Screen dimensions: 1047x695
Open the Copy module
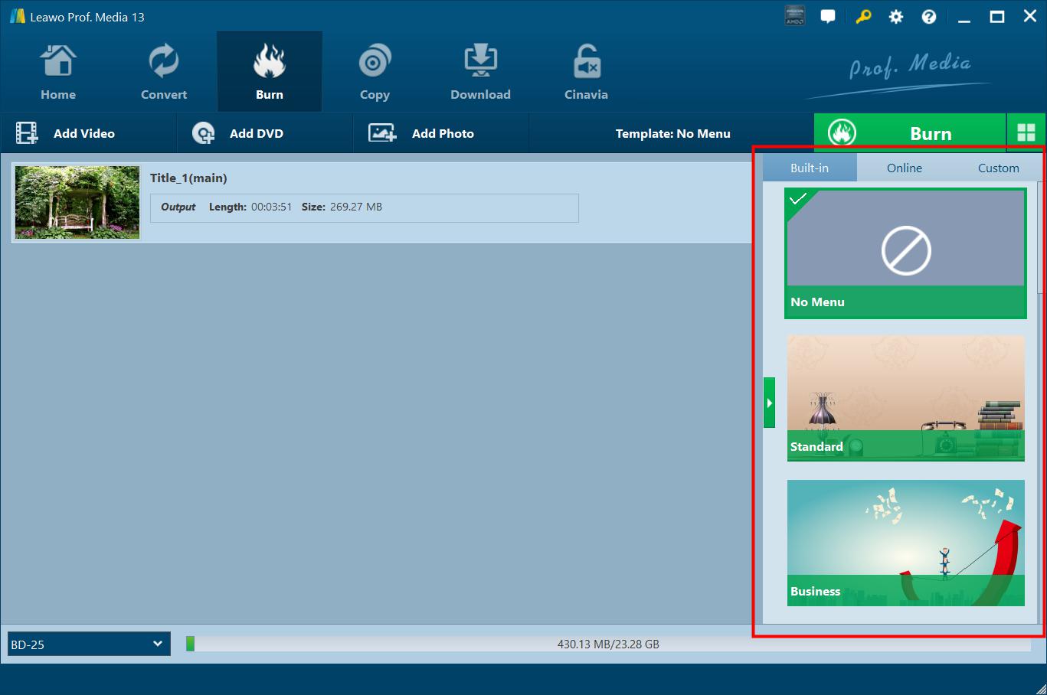coord(375,73)
